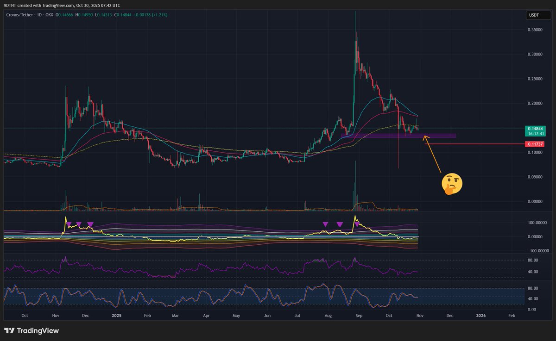Image resolution: width=556 pixels, height=341 pixels.
Task: Click OKX exchange name in the chart legend
Action: tap(50, 14)
